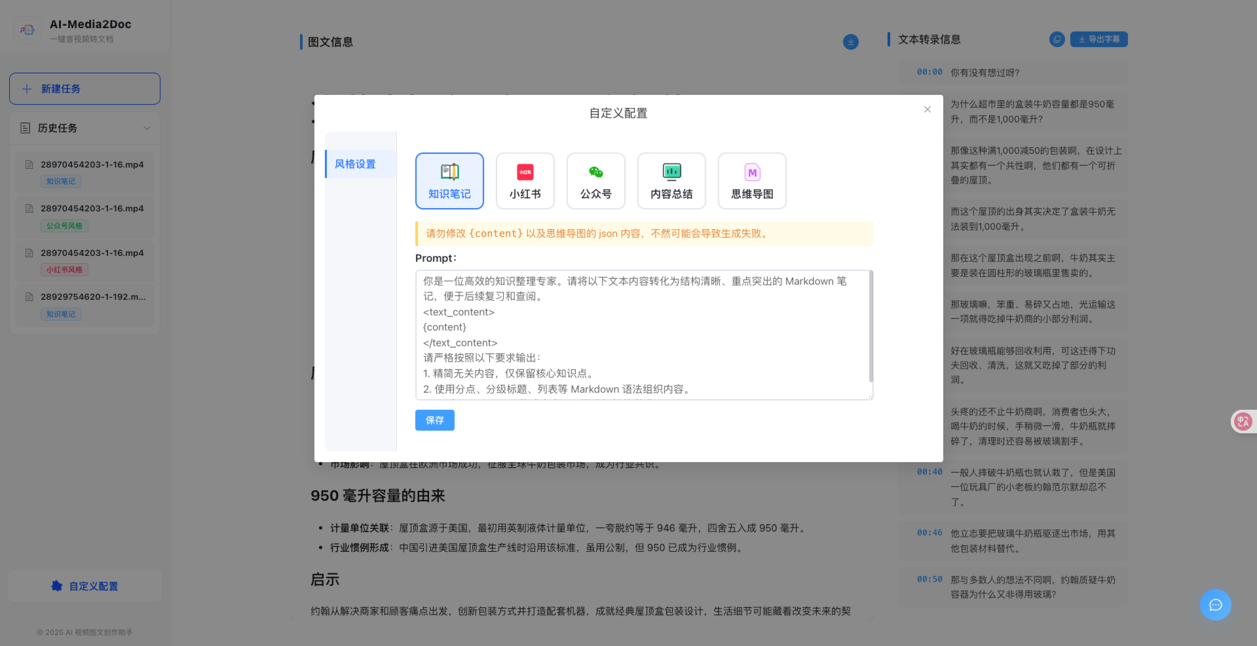Close the 自定义配置 dialog
1257x646 pixels.
(x=927, y=109)
